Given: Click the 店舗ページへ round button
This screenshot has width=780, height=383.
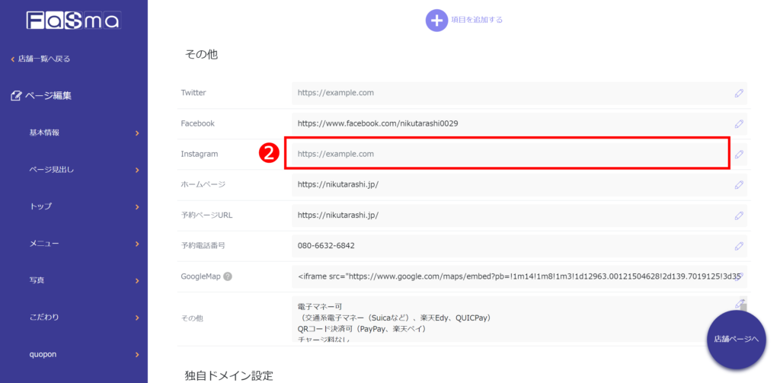Looking at the screenshot, I should 735,340.
